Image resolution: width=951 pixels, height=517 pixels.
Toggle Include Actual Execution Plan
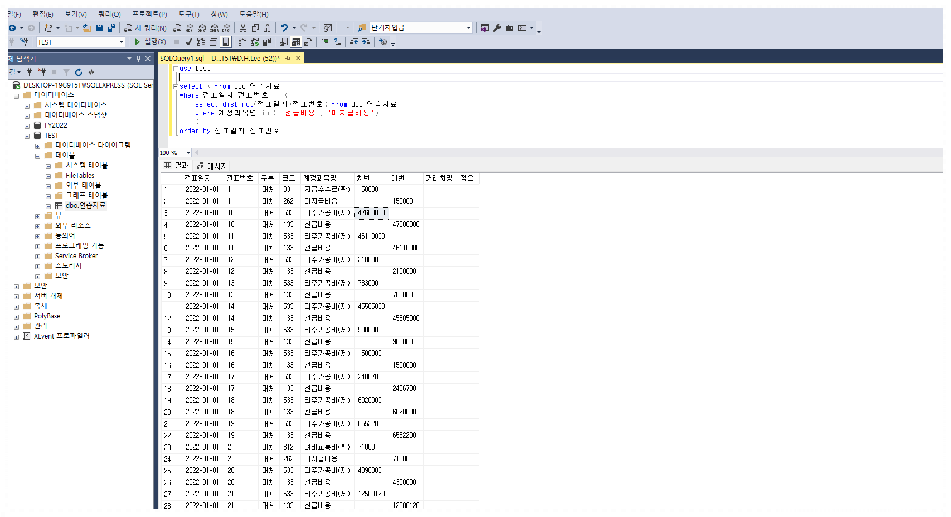[242, 42]
